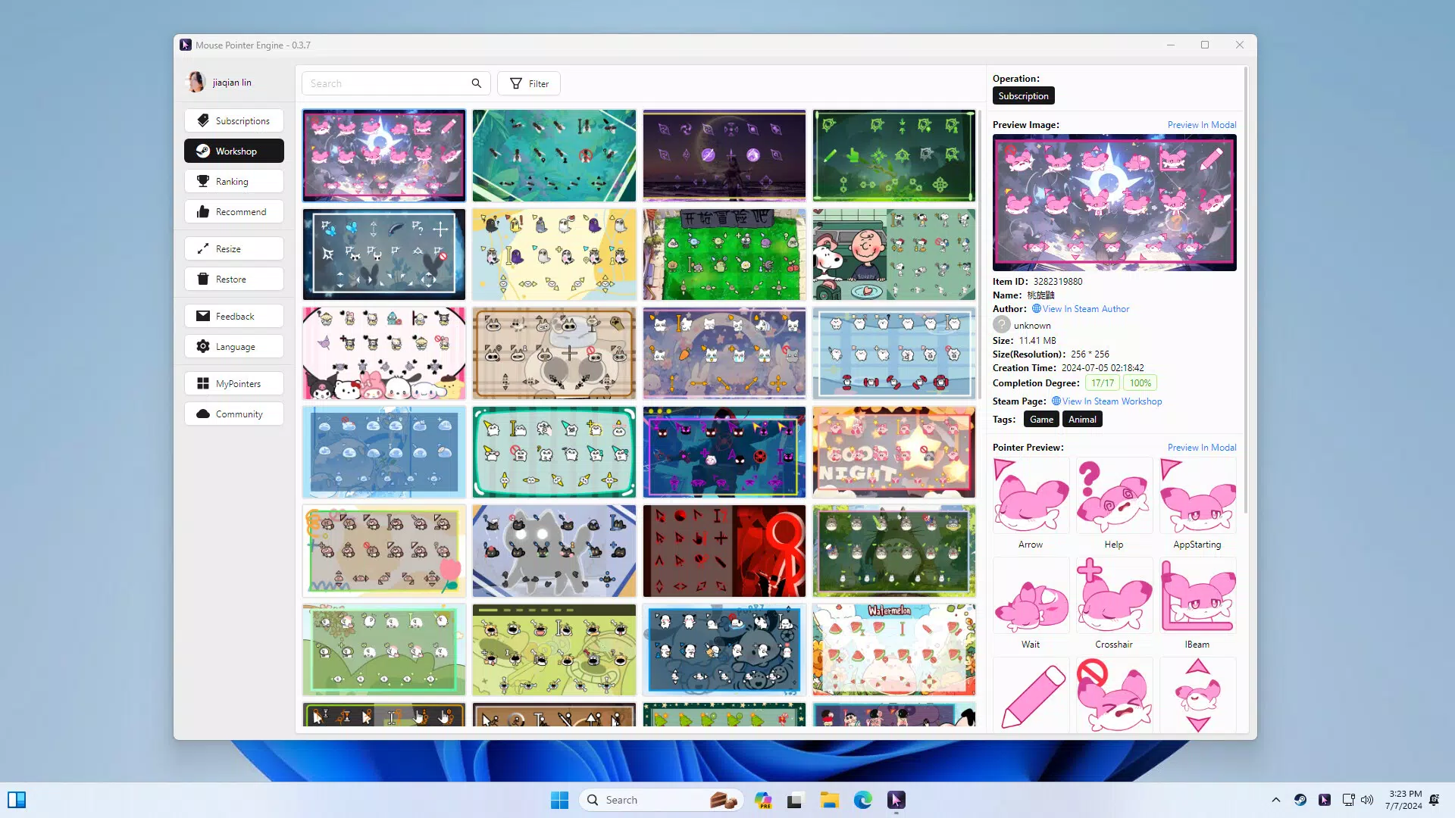
Task: Open the Good Night cursor pack thumbnail
Action: [x=894, y=452]
